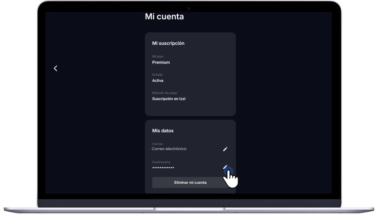
Task: Click the Premium plan value
Action: [161, 62]
